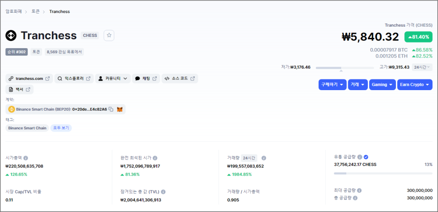Go to 토큰 breadcrumb
The width and height of the screenshot is (438, 212).
[36, 11]
